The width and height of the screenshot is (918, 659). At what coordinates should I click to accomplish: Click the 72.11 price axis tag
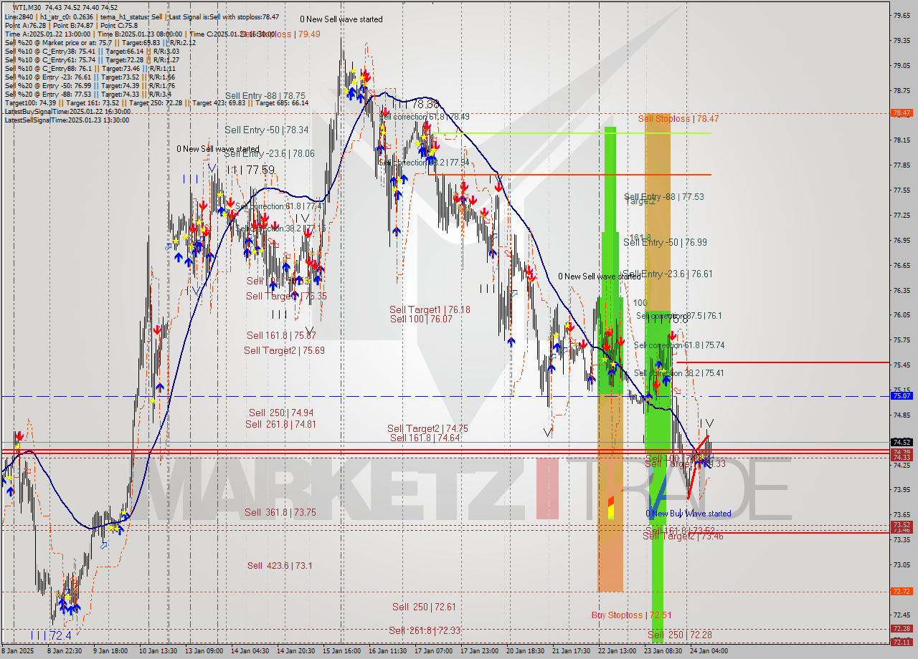(x=902, y=642)
